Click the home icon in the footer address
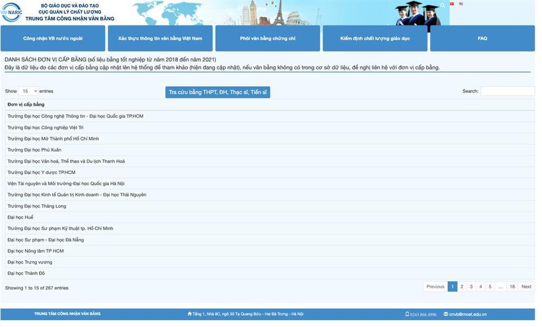Screen dimensions: 542x327 [190, 314]
